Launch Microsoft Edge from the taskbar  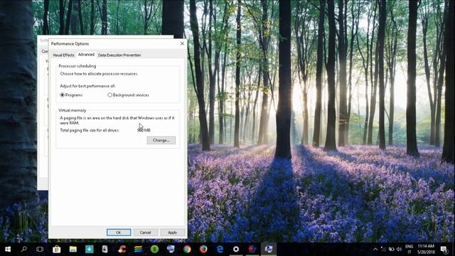click(x=220, y=249)
